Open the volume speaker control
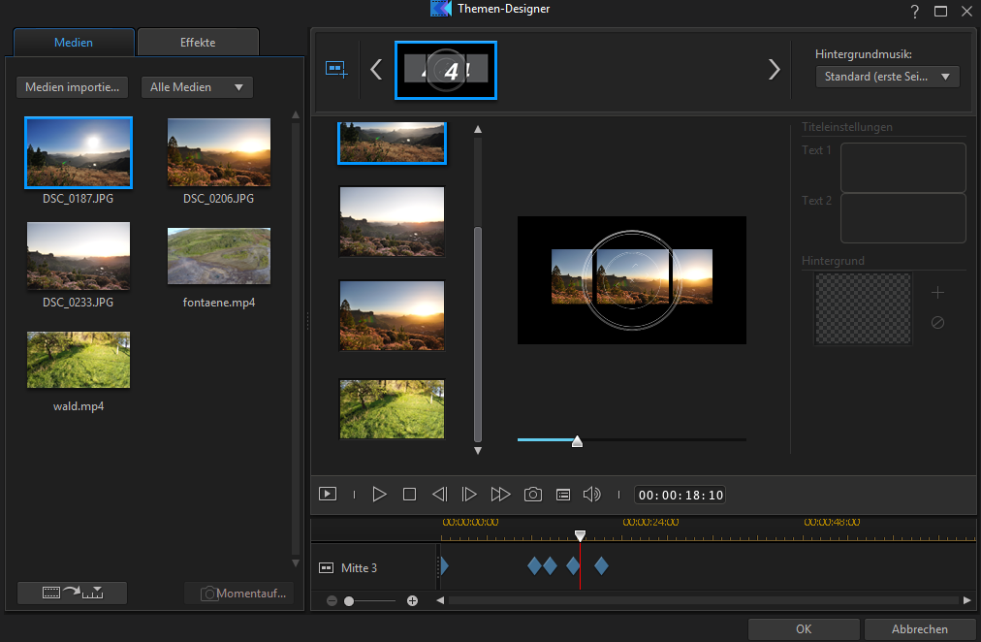The image size is (981, 642). click(x=591, y=495)
